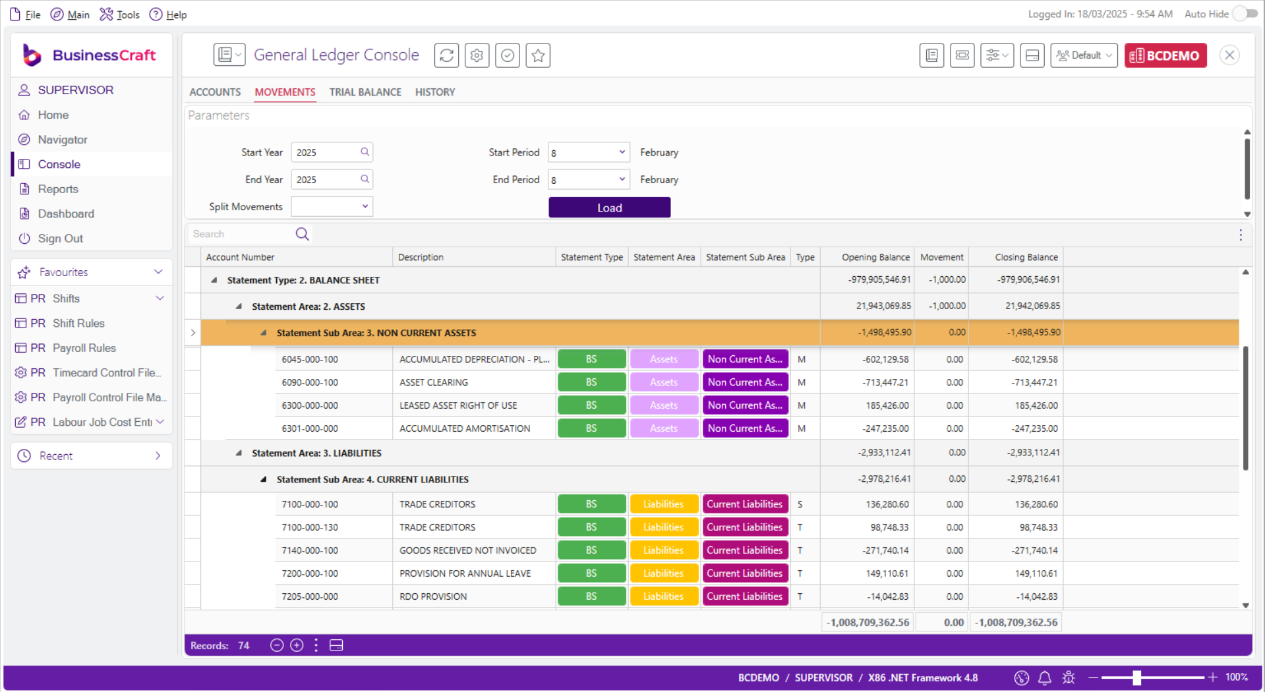Image resolution: width=1265 pixels, height=692 pixels.
Task: Click the clock icon in status bar
Action: coord(1021,678)
